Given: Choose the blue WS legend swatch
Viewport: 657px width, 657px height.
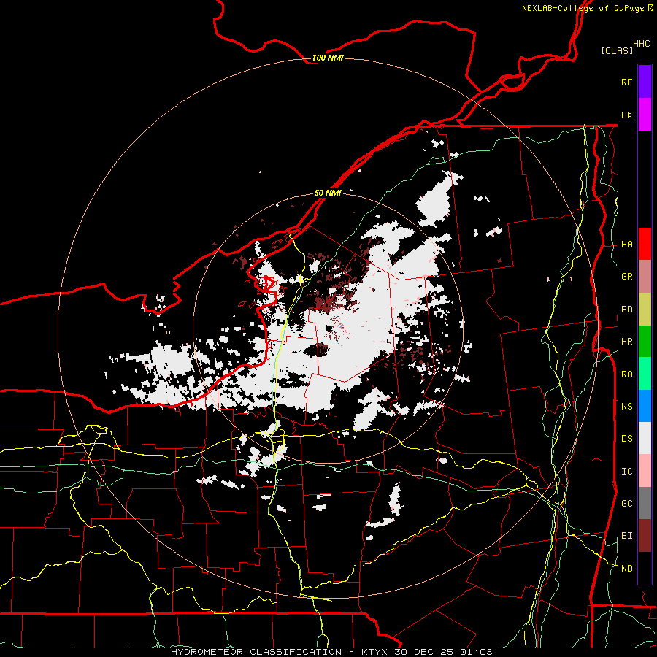Looking at the screenshot, I should coord(645,406).
